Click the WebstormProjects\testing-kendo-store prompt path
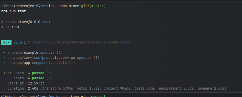 40,6
